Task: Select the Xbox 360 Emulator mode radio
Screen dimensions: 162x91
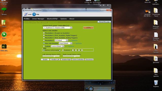Action: tap(44, 43)
